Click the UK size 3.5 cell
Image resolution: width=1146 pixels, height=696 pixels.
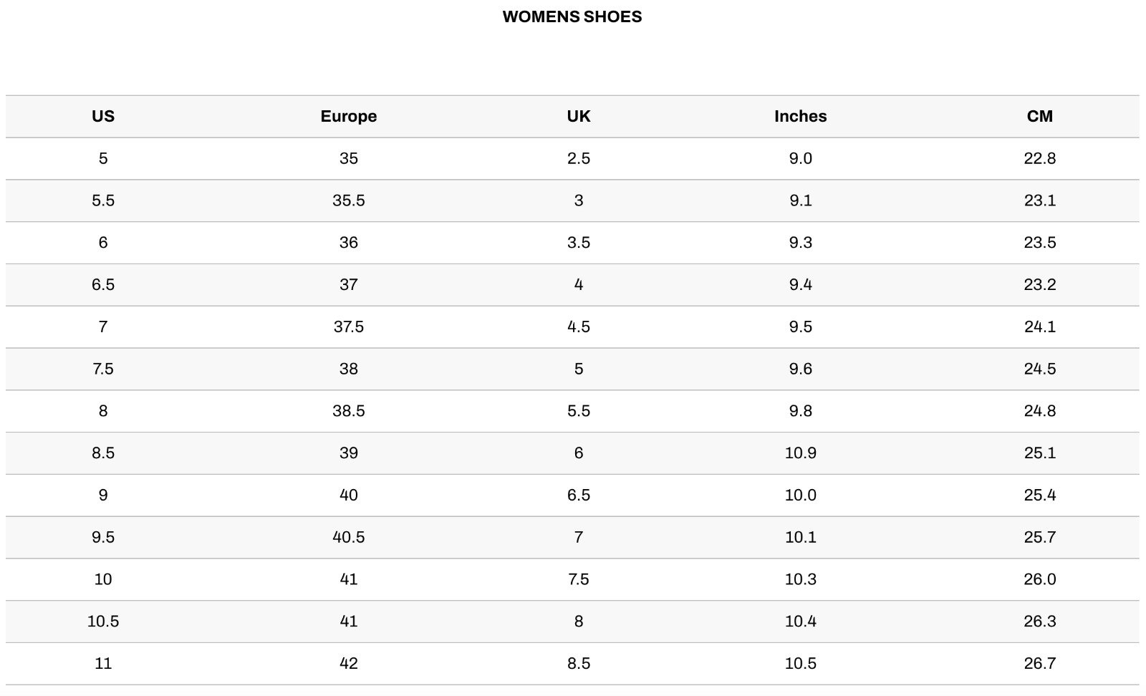point(578,243)
